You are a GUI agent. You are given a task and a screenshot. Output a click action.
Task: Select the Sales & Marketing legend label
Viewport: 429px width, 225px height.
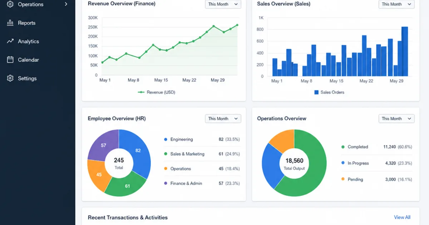tap(187, 154)
